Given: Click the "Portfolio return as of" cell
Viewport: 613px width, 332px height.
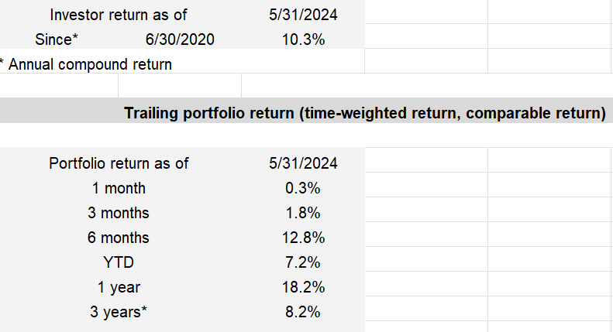Looking at the screenshot, I should [119, 163].
